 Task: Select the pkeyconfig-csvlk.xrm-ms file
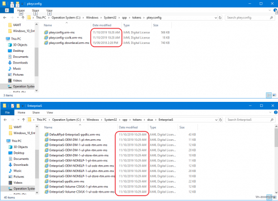click(66, 38)
